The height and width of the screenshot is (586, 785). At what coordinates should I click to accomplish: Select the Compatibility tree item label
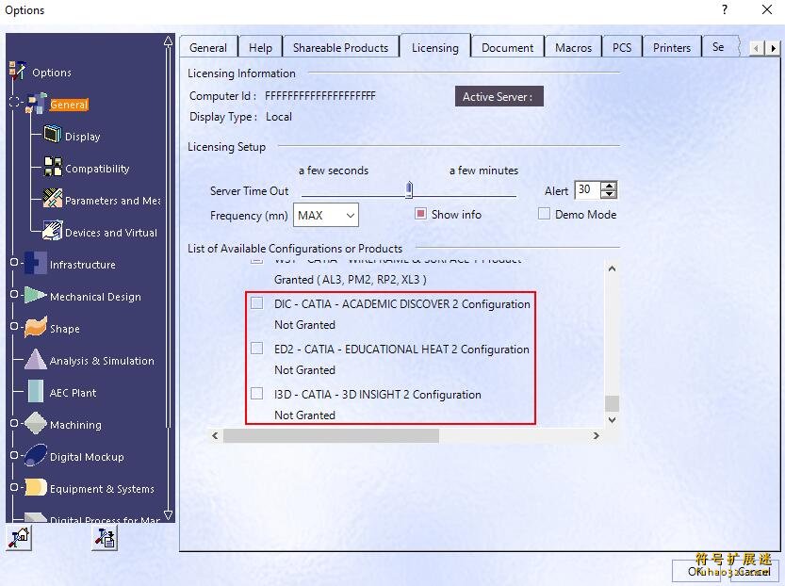tap(97, 169)
